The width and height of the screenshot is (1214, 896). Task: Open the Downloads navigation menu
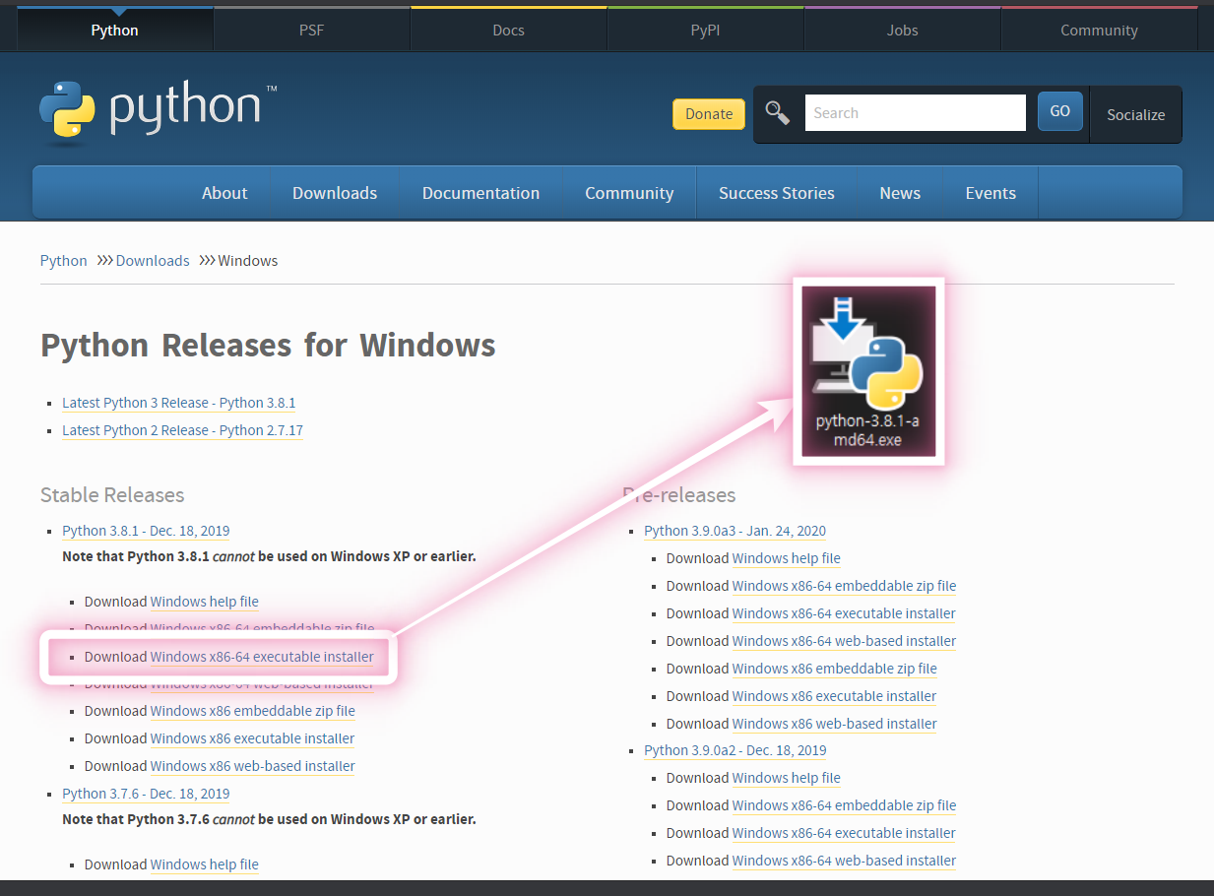[x=335, y=193]
